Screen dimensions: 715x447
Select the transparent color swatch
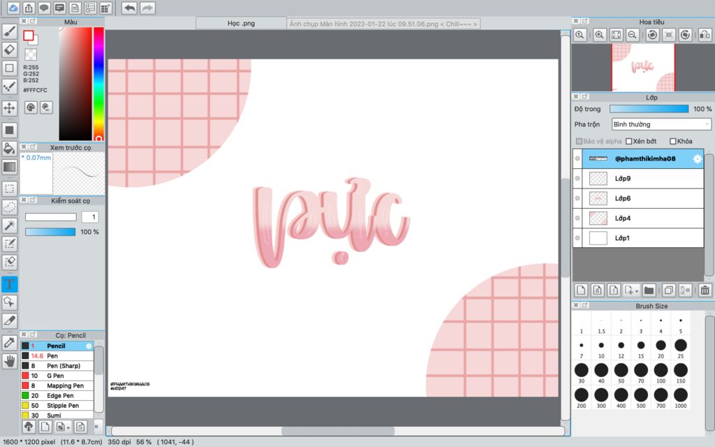31,54
